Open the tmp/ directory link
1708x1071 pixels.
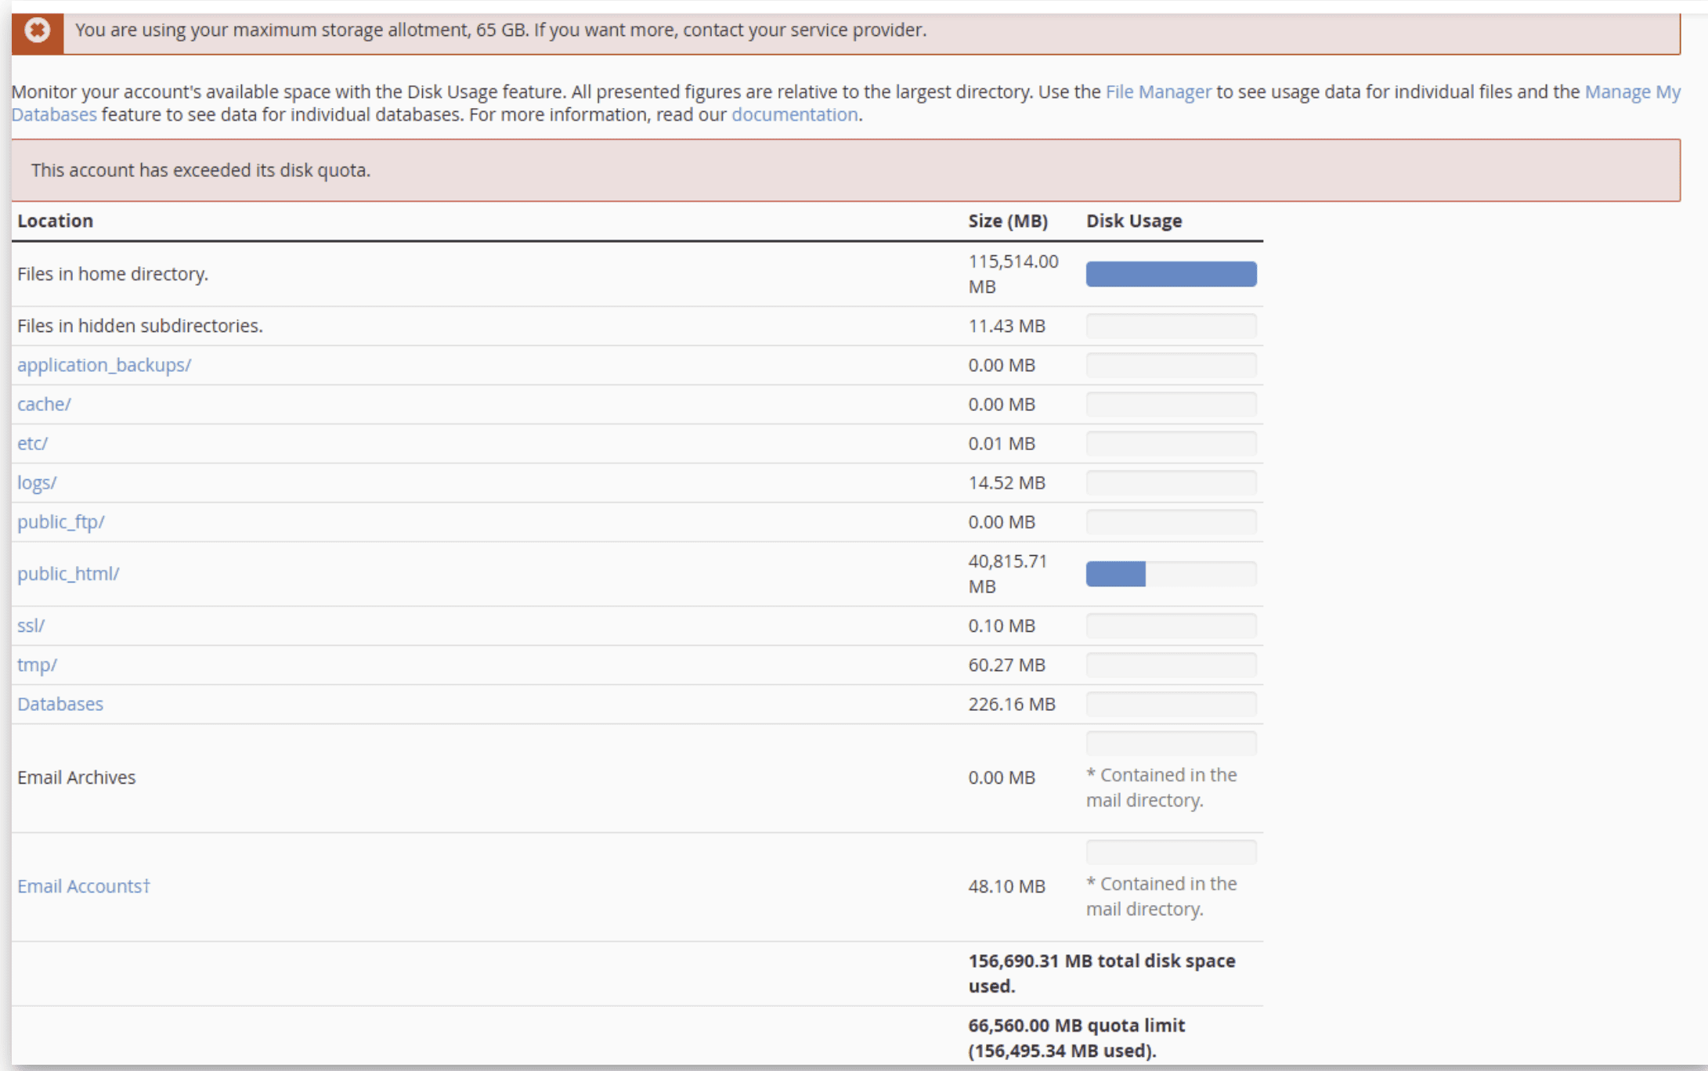pos(37,665)
